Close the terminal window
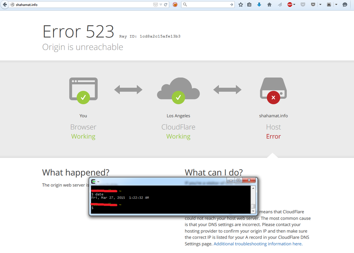Viewport: 354px width, 253px height. pos(249,180)
